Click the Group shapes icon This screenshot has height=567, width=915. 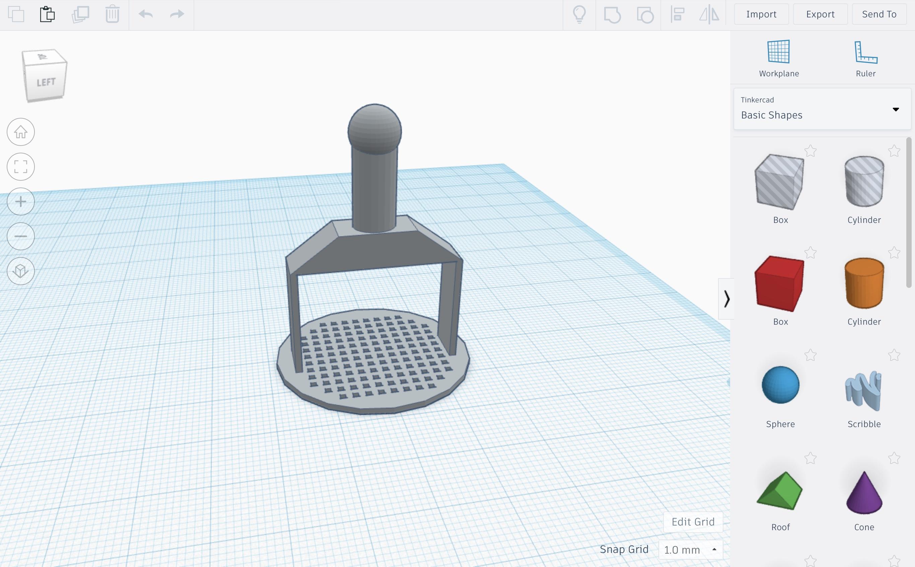[x=612, y=15]
